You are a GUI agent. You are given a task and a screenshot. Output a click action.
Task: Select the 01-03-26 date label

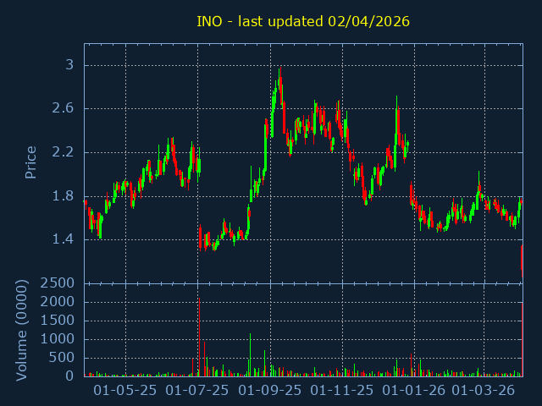484,391
